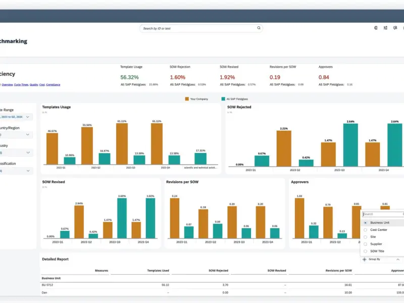404x303 pixels.
Task: Navigate to the Compliance link
Action: coord(53,85)
